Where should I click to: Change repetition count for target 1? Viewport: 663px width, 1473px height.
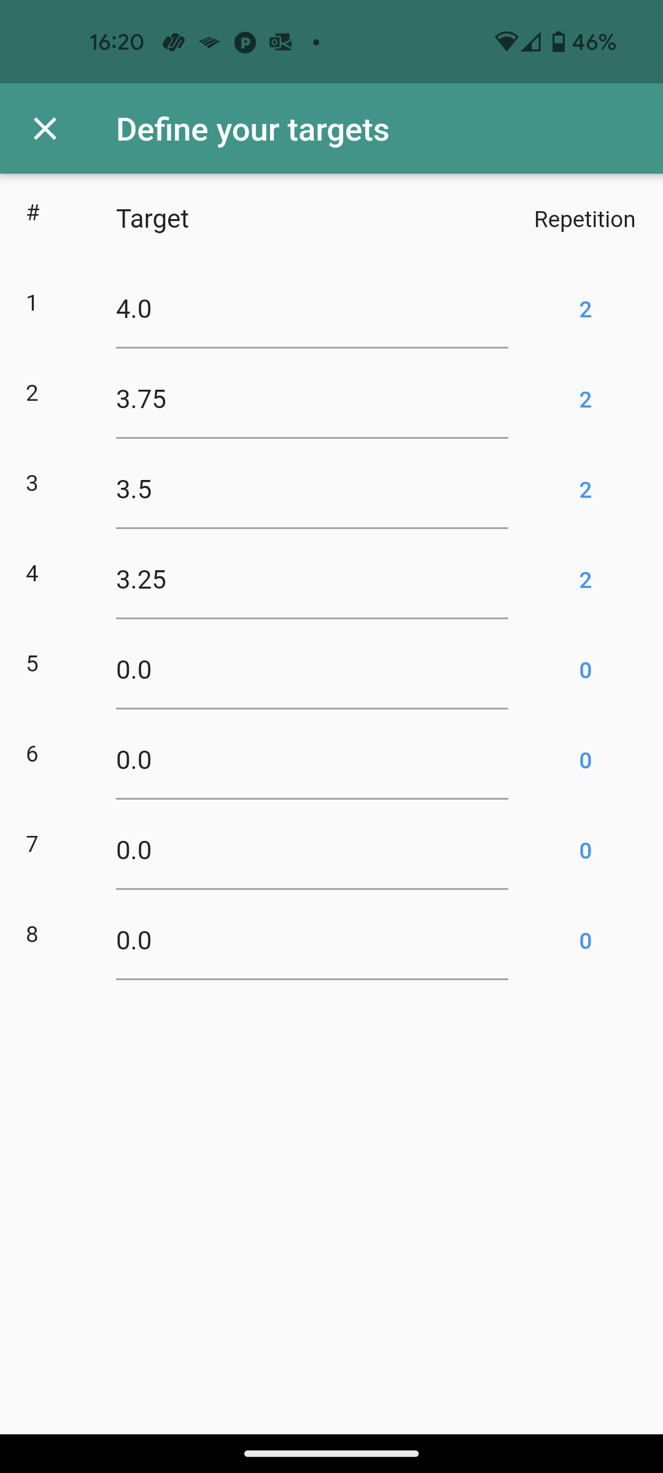coord(585,309)
